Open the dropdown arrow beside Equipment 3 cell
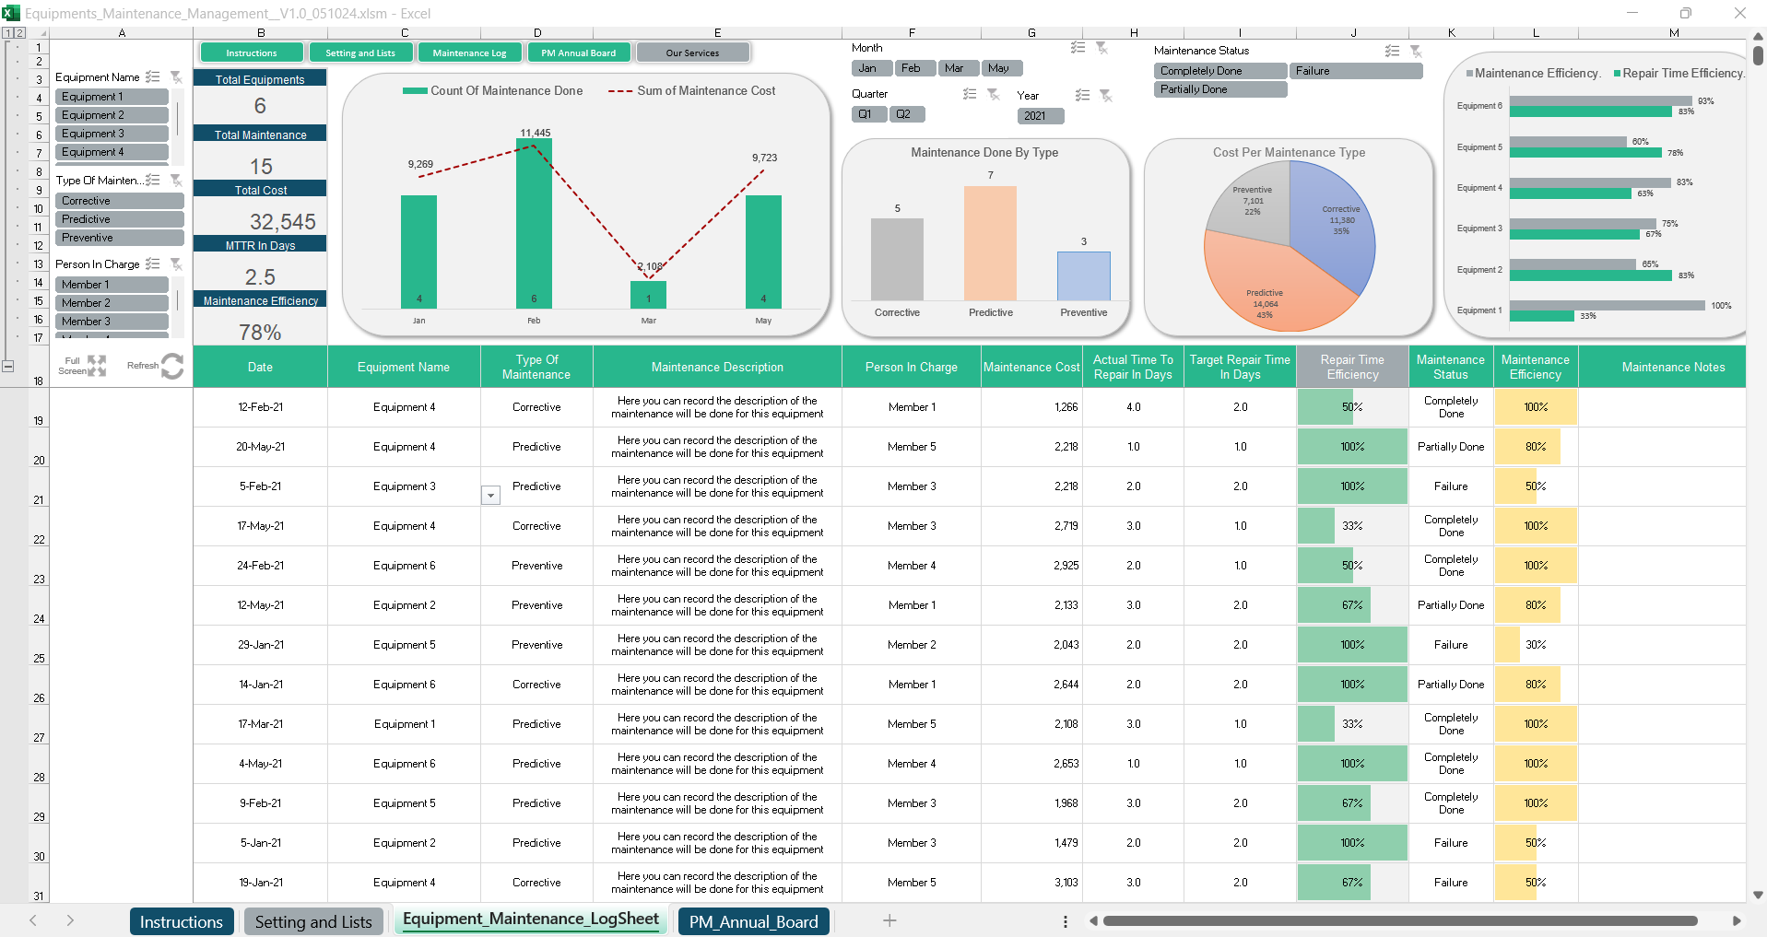1767x937 pixels. [491, 496]
